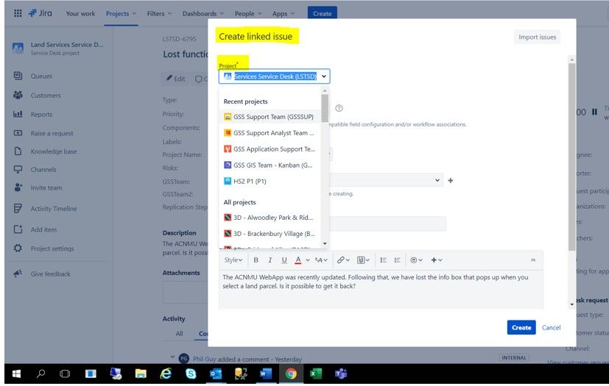Click Add item in sidebar

point(43,229)
